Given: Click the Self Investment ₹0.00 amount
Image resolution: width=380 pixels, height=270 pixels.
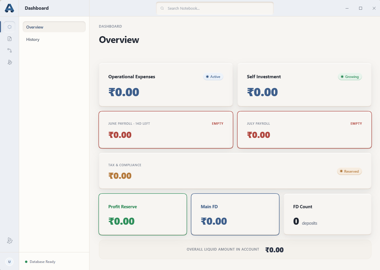Looking at the screenshot, I should 262,92.
